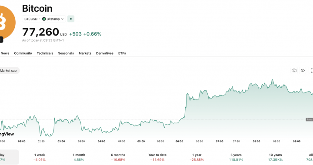Click the -26.85% one year value
The height and width of the screenshot is (165, 313).
[196, 160]
